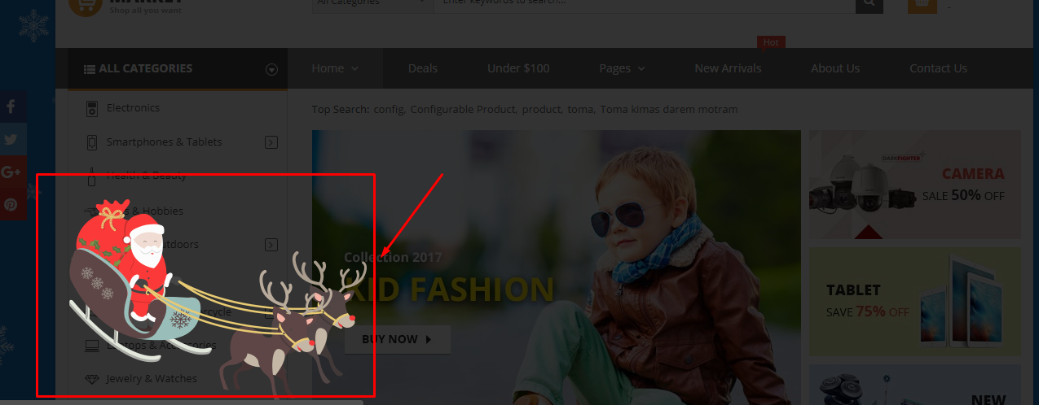Expand the Smartphones & Tablets submenu arrow
The width and height of the screenshot is (1039, 405).
(x=271, y=142)
